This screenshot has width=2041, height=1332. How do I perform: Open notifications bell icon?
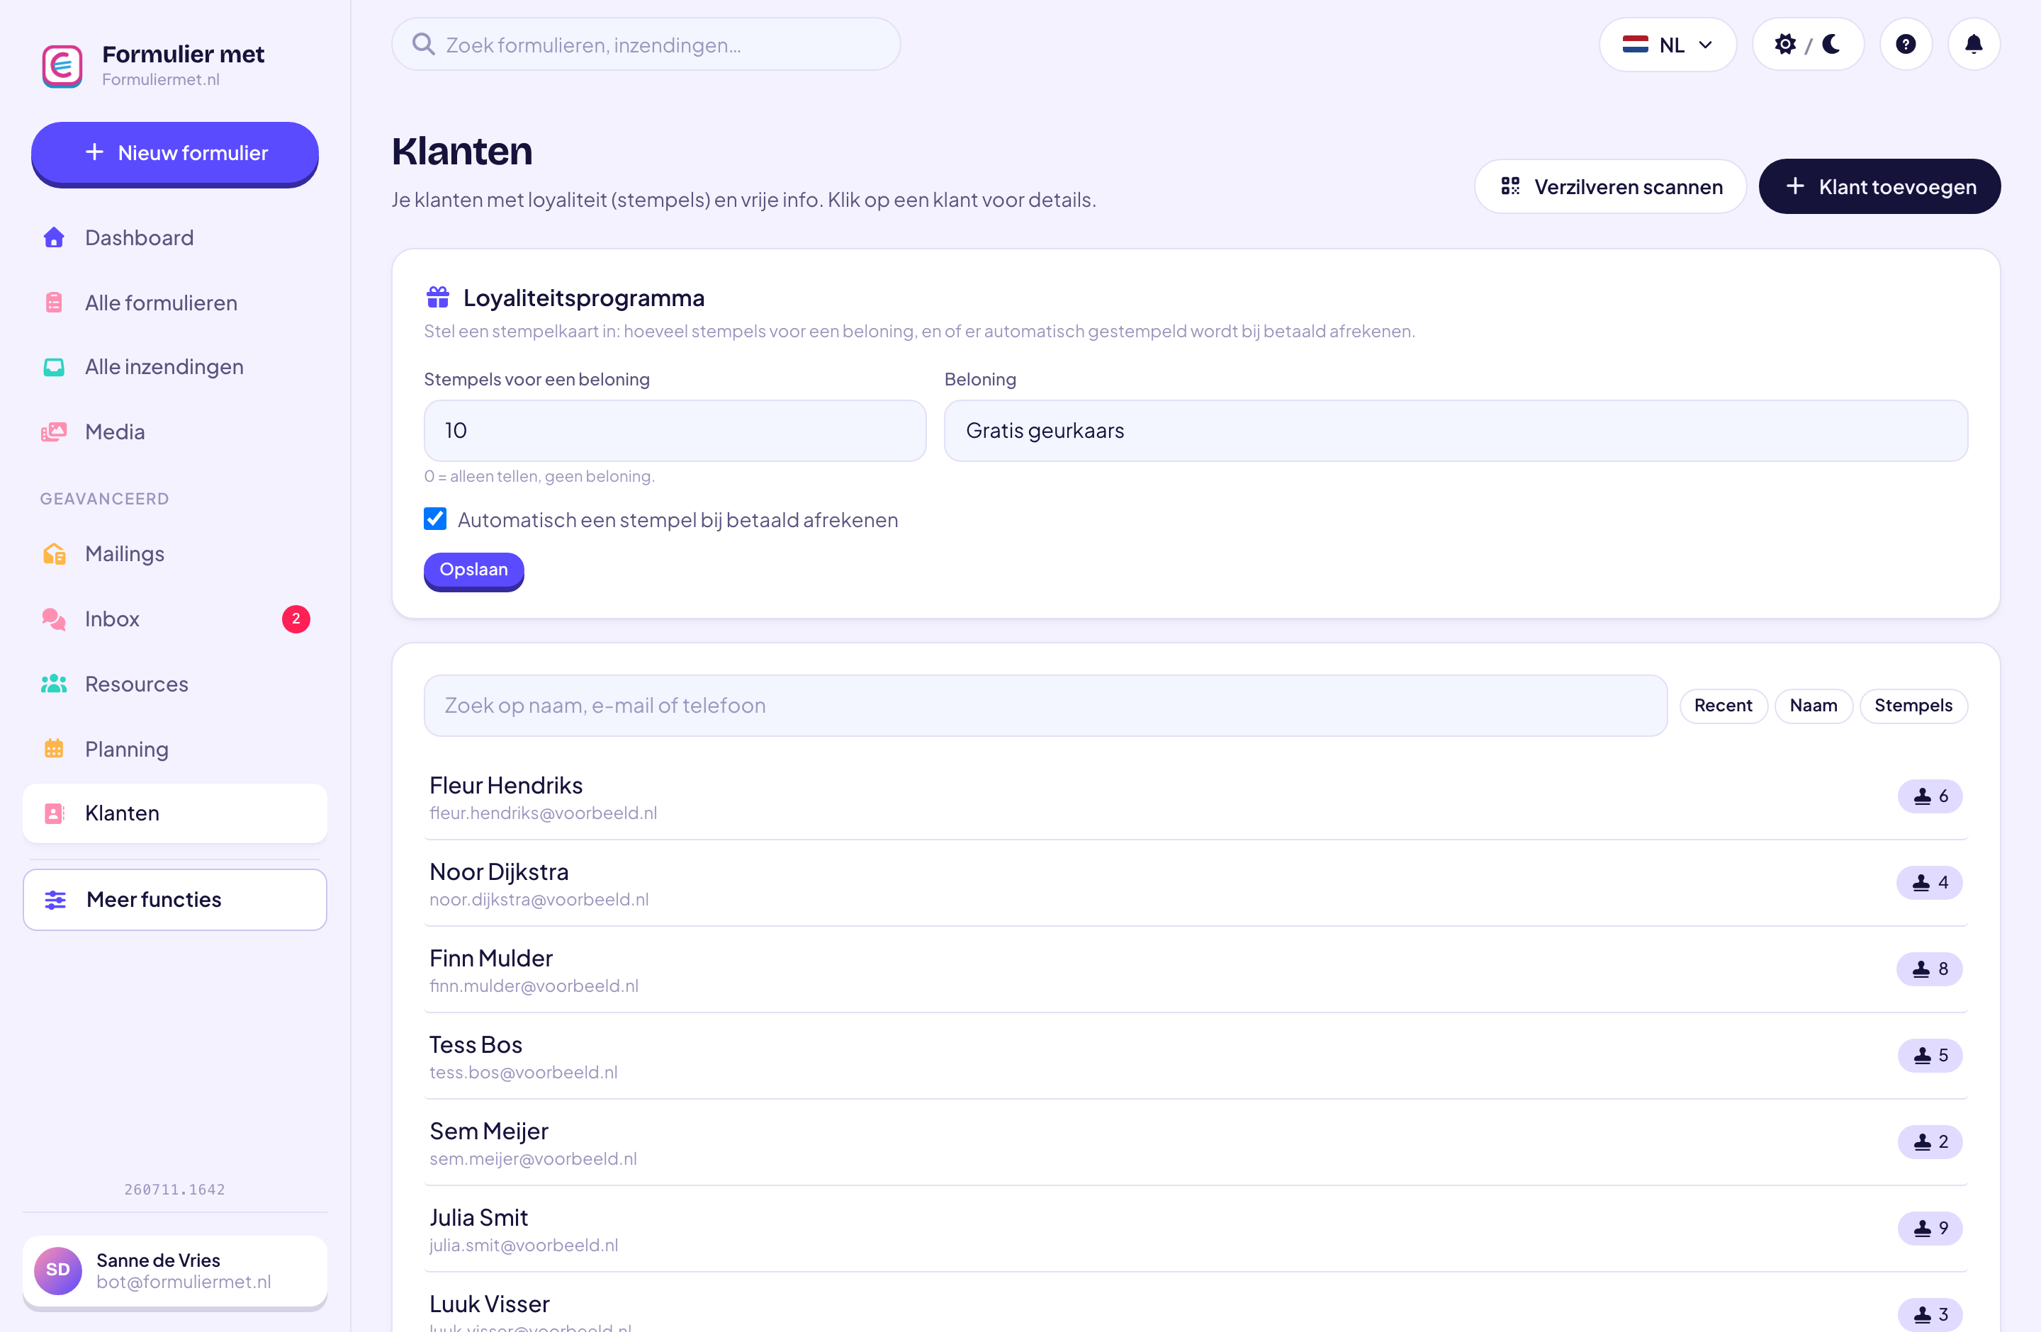click(1973, 45)
